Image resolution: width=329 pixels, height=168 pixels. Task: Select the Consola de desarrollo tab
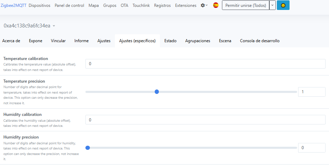(260, 41)
